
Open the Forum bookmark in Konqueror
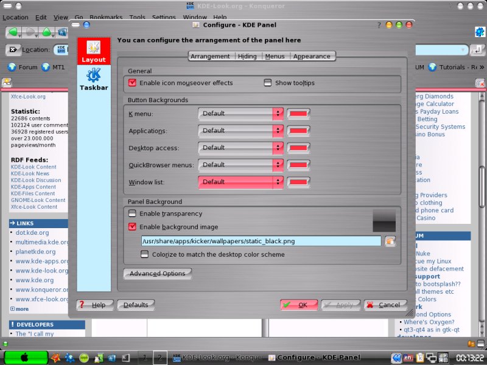pos(23,67)
